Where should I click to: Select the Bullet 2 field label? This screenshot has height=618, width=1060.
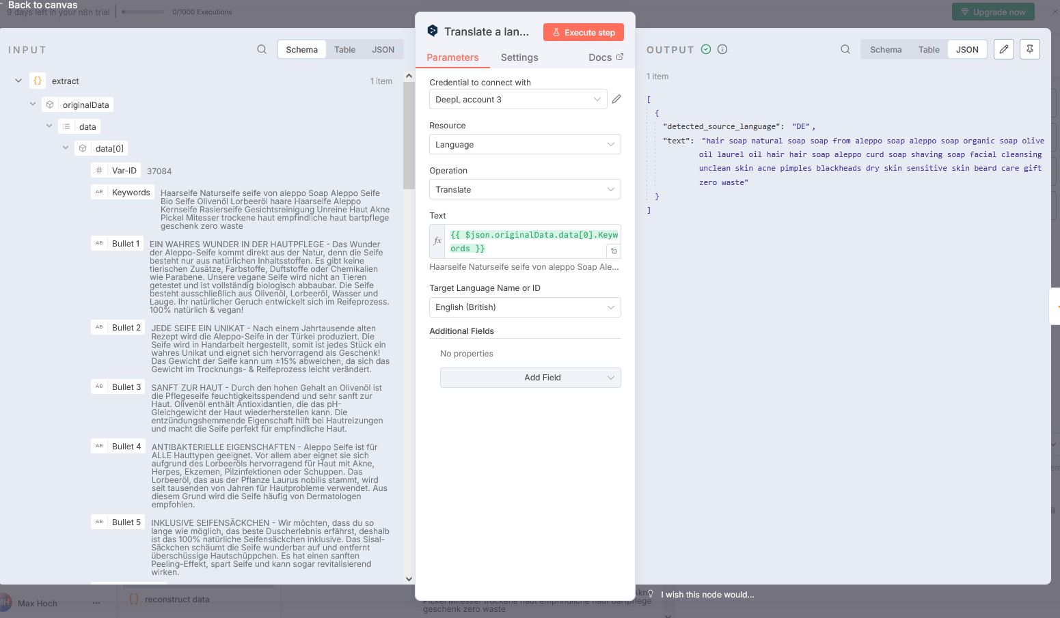(x=126, y=327)
